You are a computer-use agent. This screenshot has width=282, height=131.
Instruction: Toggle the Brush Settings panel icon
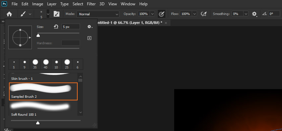[56, 14]
